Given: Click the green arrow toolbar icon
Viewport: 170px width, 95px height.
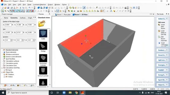Looking at the screenshot, I should click(x=72, y=11).
